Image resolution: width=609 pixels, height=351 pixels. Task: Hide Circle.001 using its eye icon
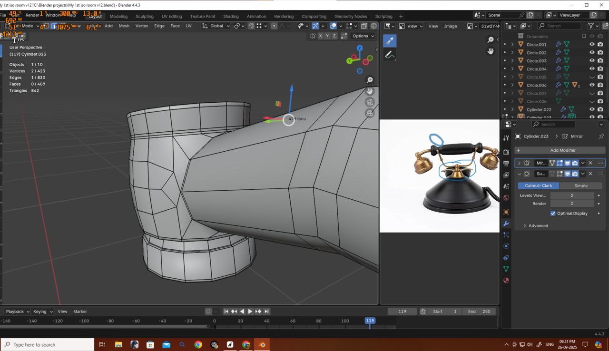click(x=592, y=45)
